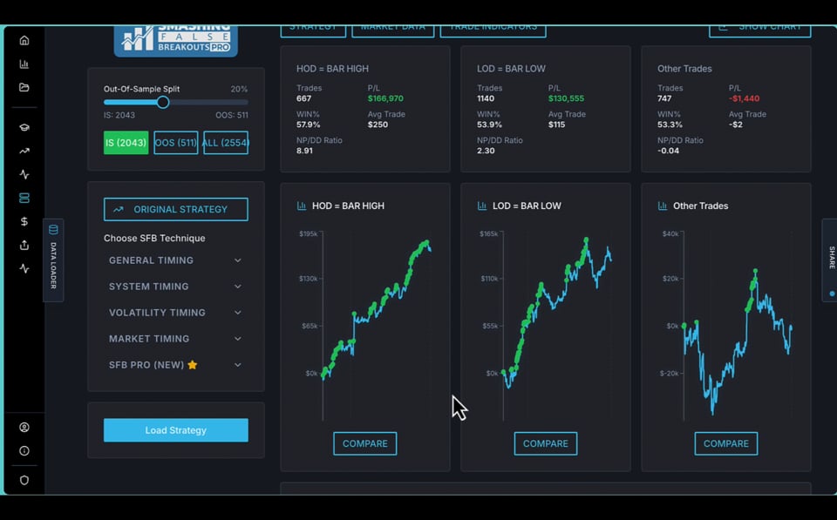Click the lower pulse activity sidebar icon
The image size is (837, 520).
point(24,268)
